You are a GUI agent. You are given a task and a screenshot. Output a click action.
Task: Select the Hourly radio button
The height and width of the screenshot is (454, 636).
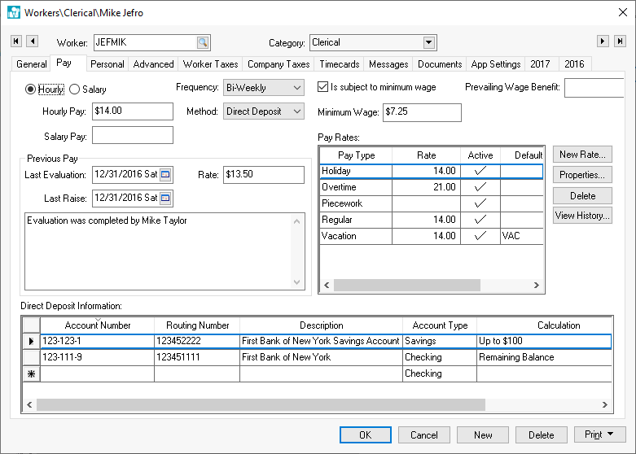[x=32, y=89]
